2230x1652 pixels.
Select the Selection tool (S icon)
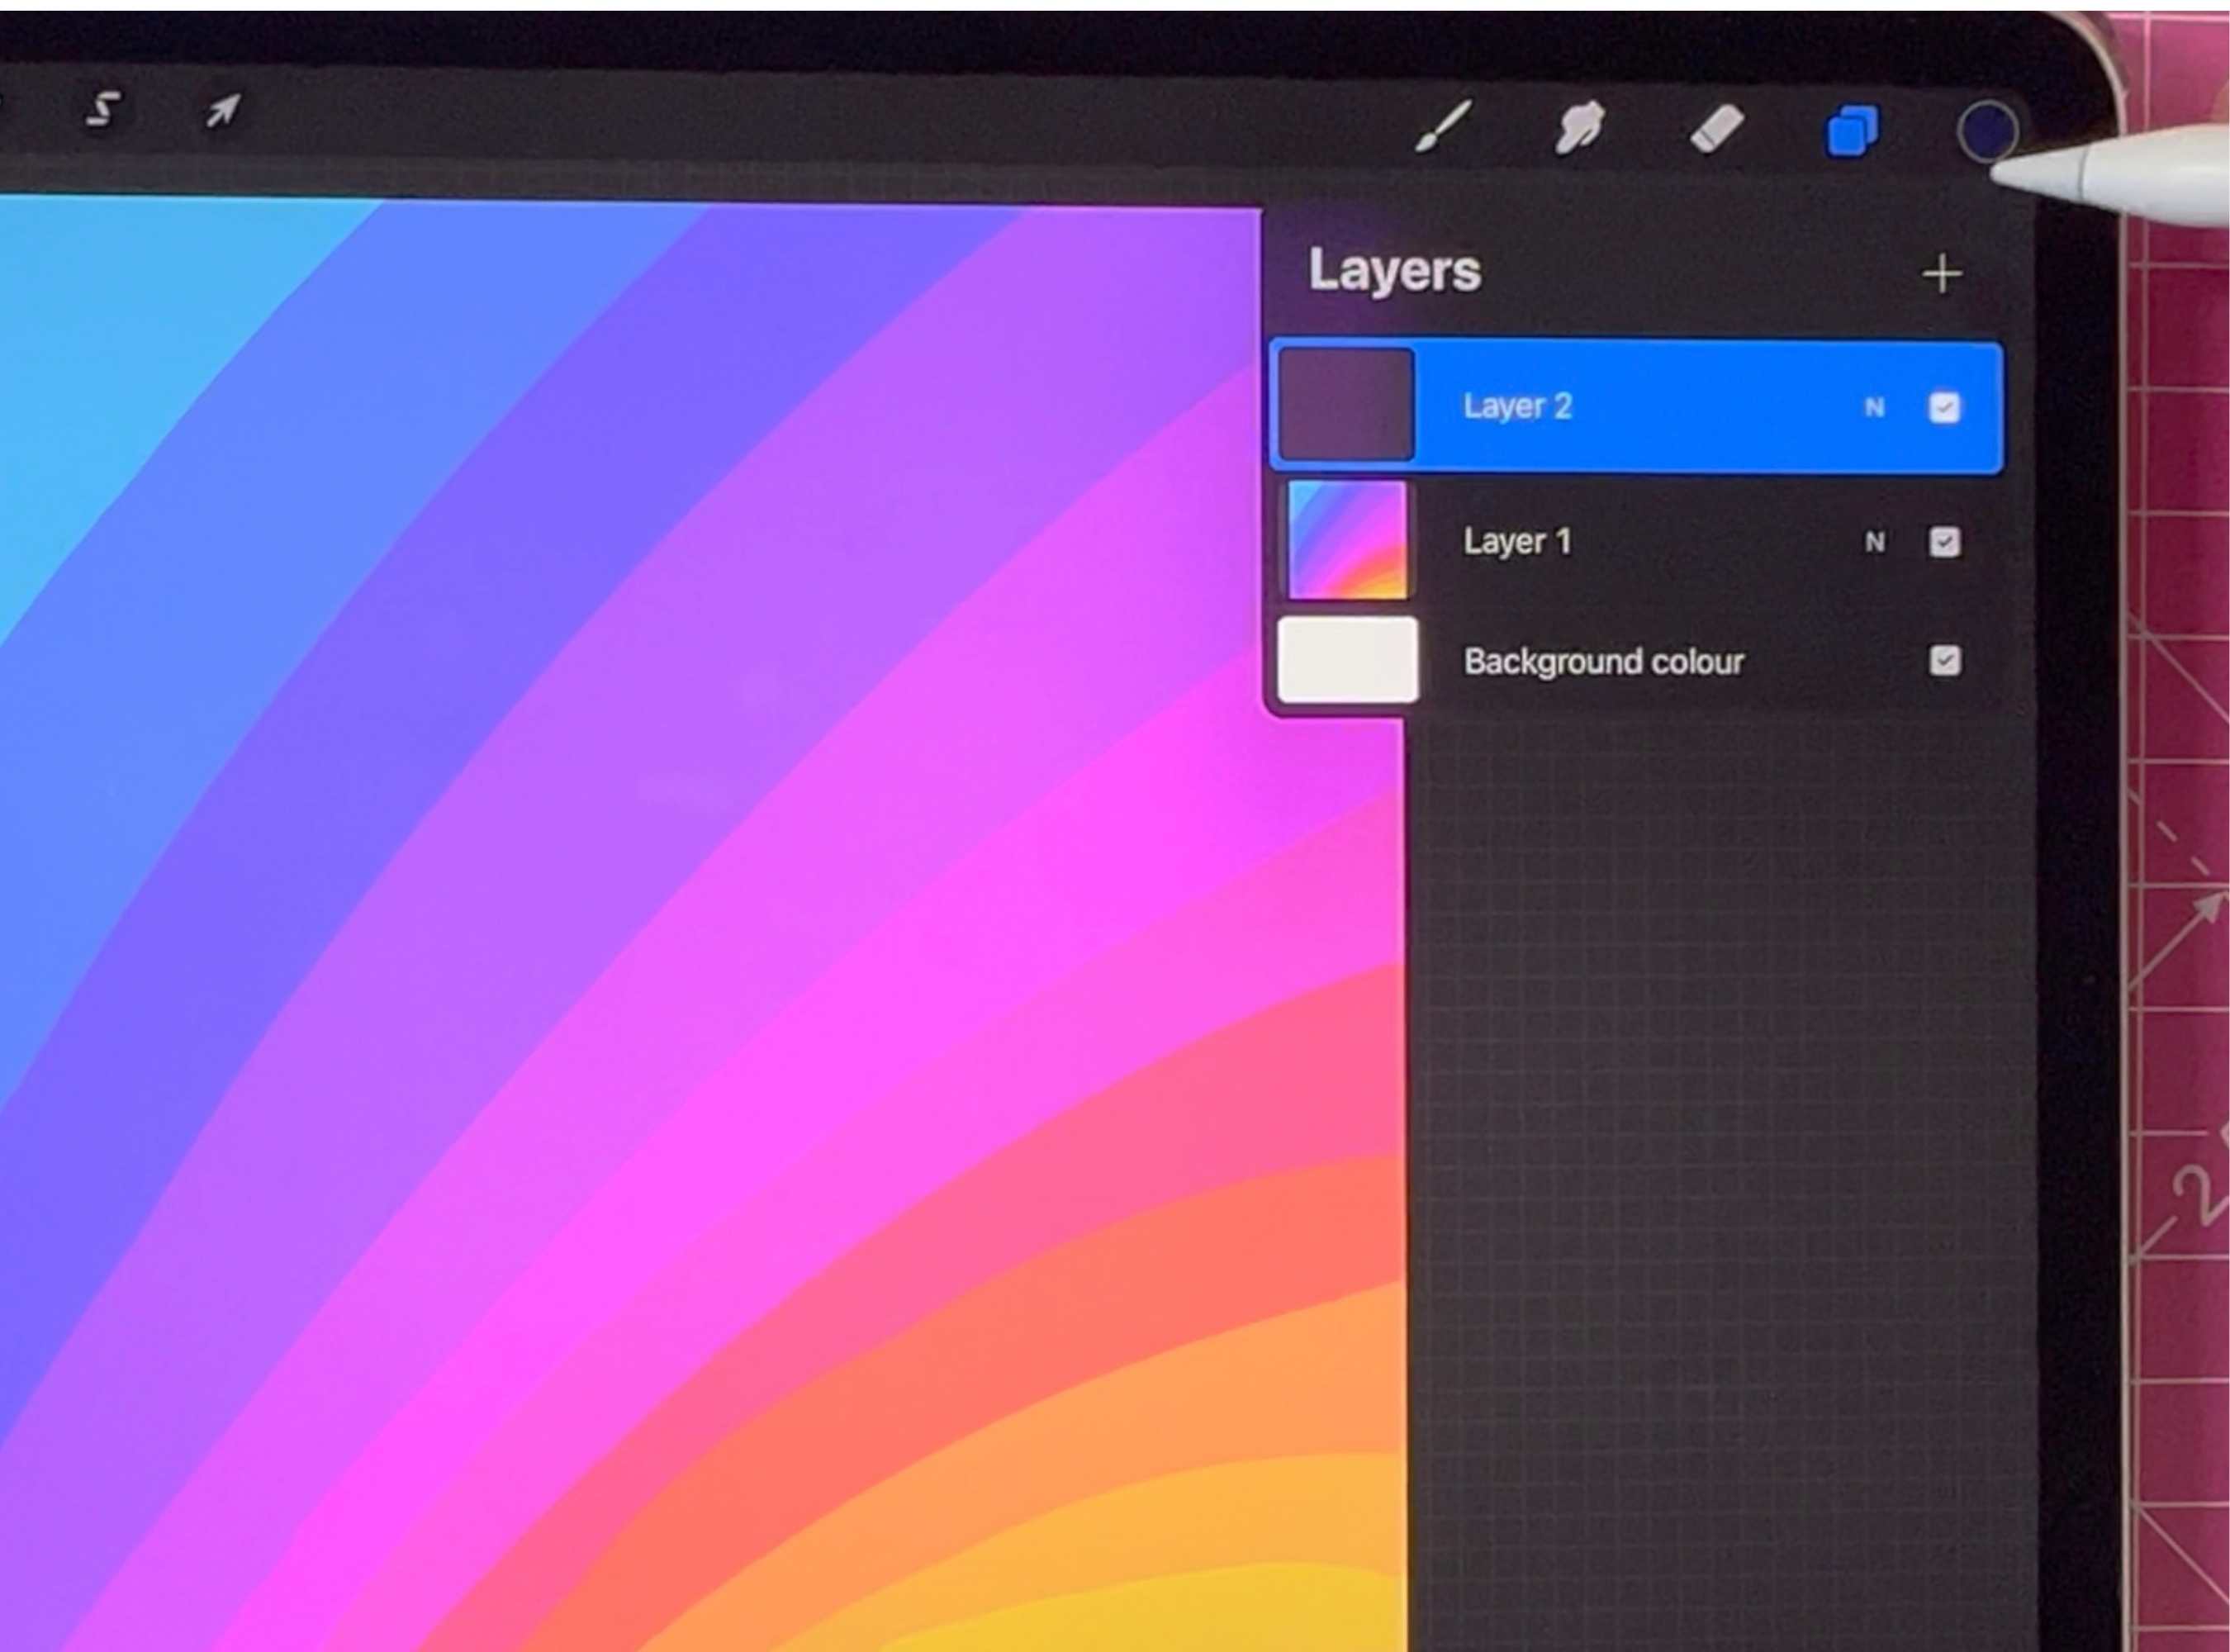point(102,109)
